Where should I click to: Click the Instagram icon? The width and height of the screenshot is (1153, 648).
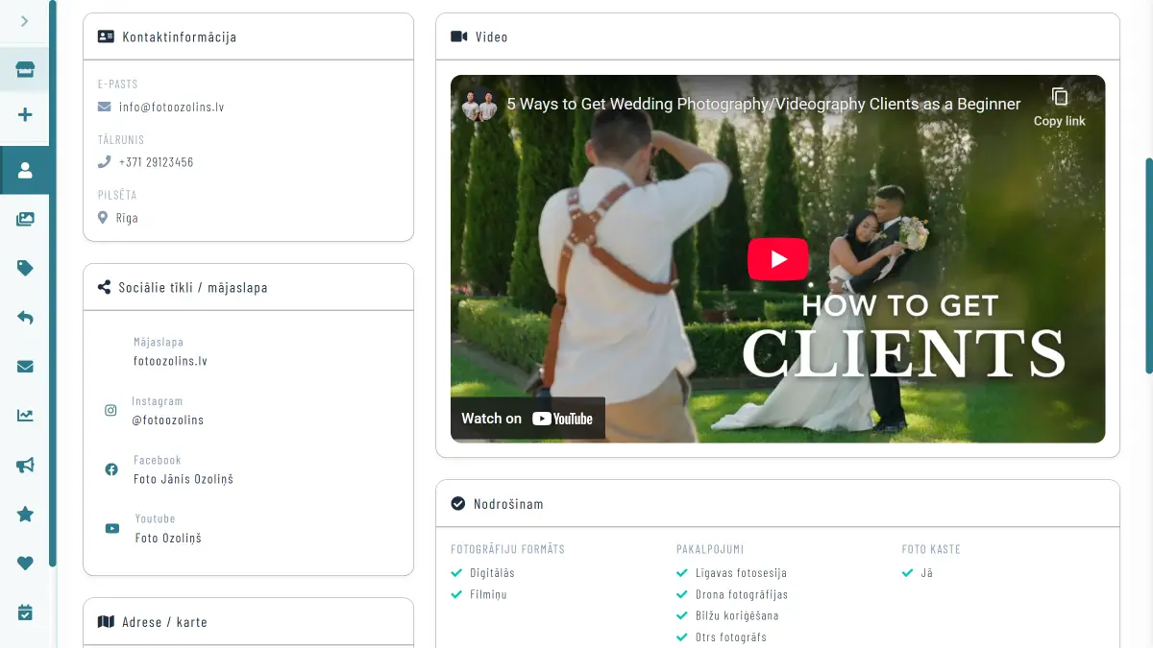(x=110, y=410)
